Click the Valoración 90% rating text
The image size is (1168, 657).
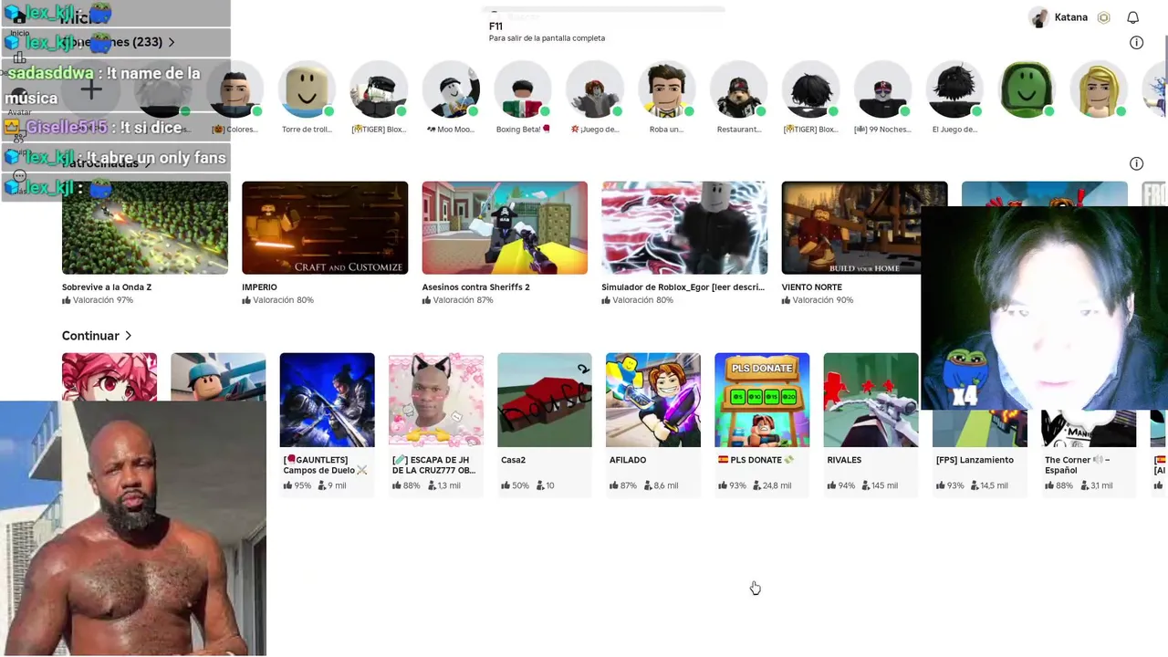pos(822,300)
